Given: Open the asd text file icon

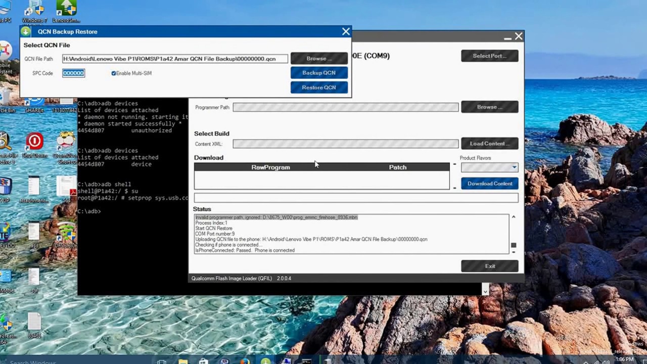Looking at the screenshot, I should pos(34,235).
